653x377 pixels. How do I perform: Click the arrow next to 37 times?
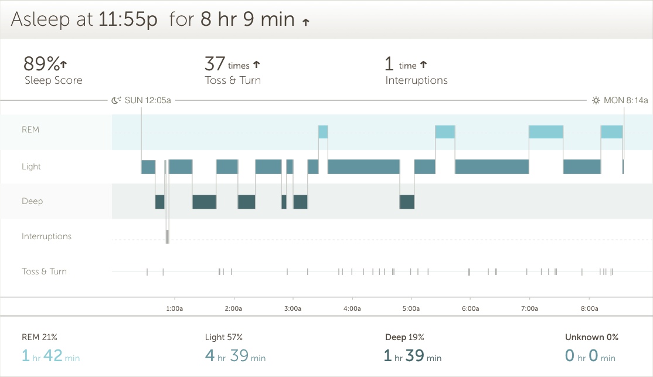(x=256, y=65)
